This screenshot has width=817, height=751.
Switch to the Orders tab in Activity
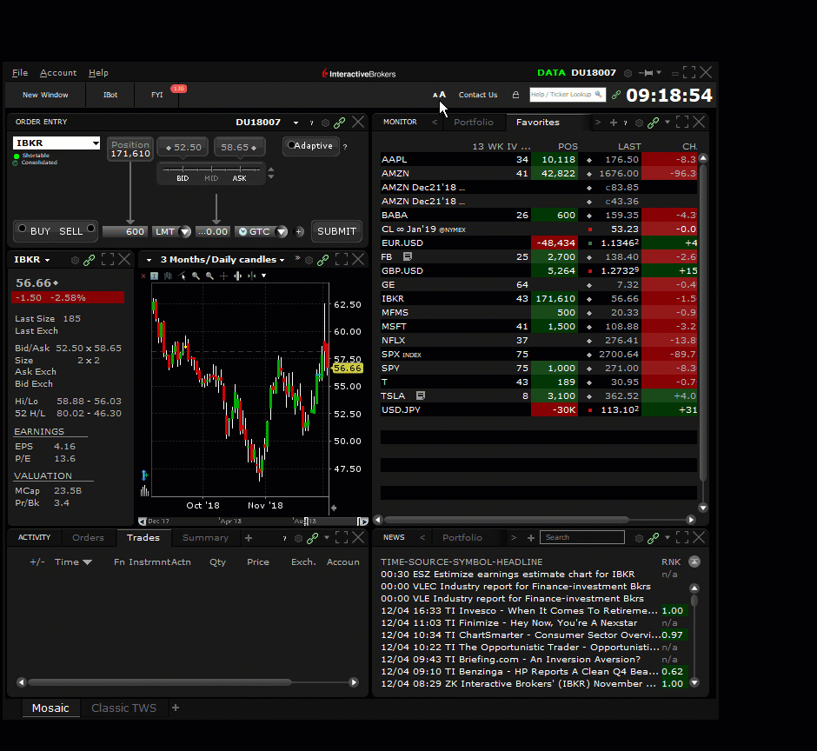[x=88, y=538]
